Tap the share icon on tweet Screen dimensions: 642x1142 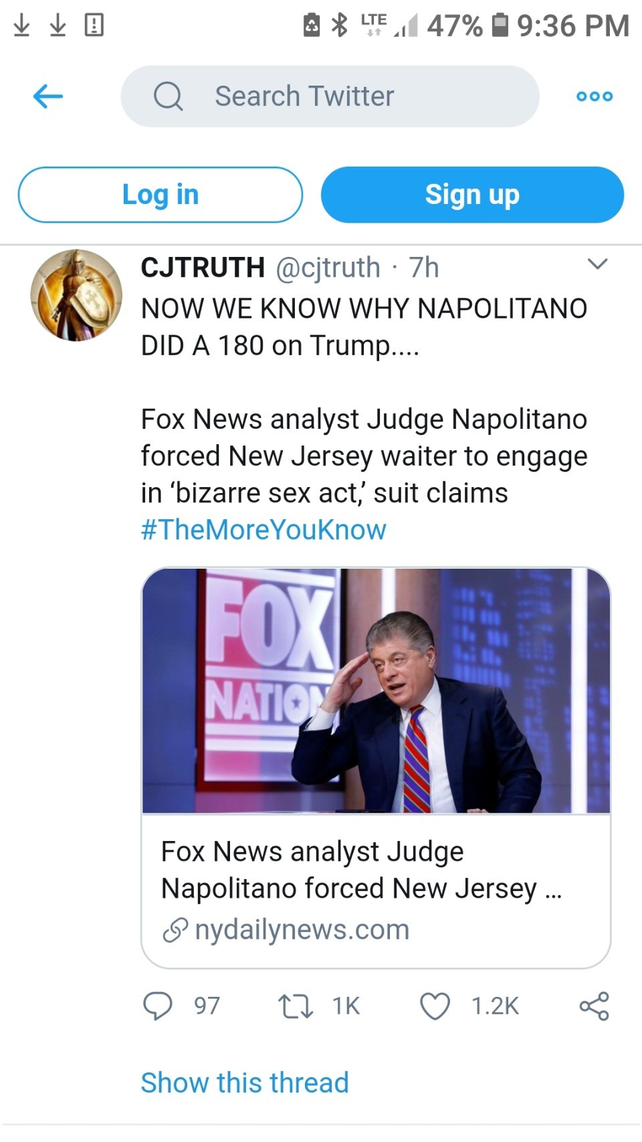point(594,1006)
